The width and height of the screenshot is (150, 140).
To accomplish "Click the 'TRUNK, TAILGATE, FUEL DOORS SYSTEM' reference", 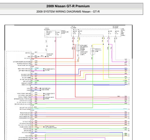I will [51, 127].
